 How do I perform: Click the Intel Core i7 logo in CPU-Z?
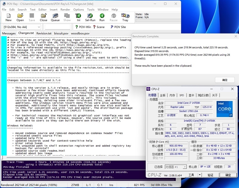click(225, 109)
